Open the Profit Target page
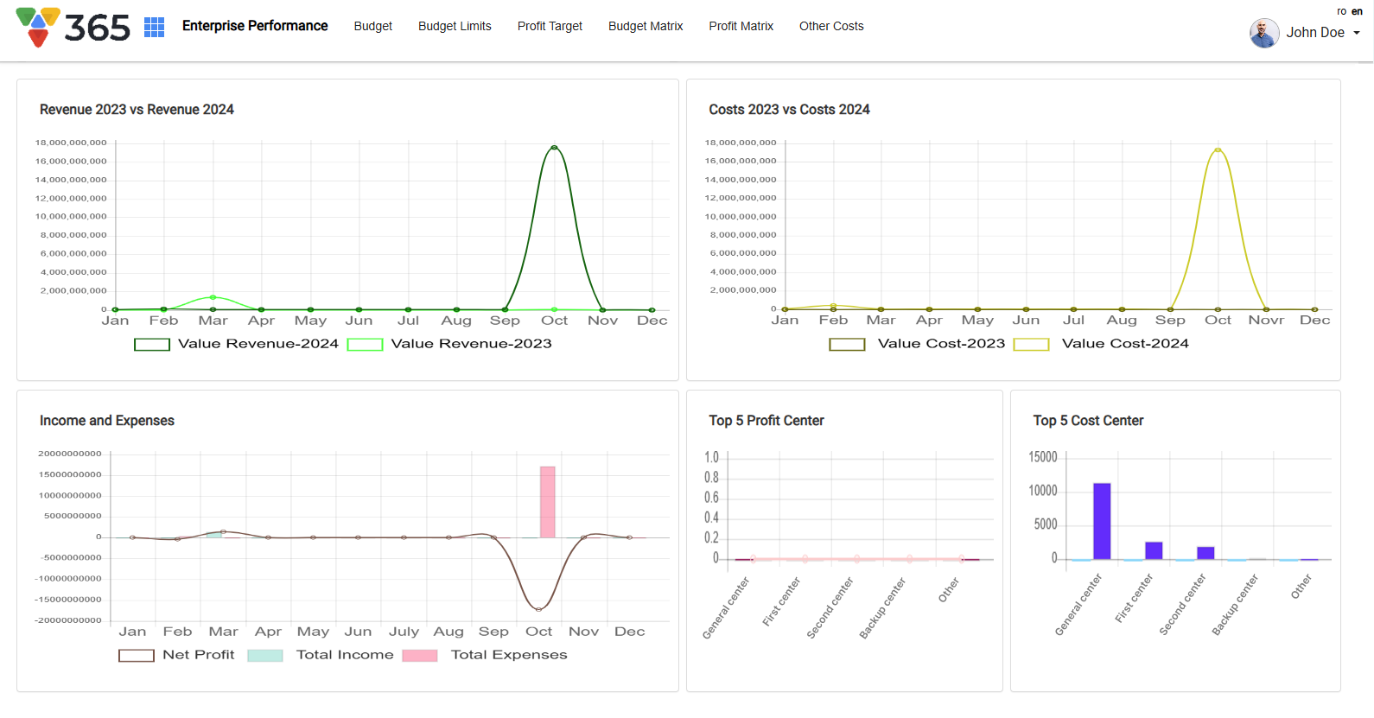 click(x=550, y=26)
